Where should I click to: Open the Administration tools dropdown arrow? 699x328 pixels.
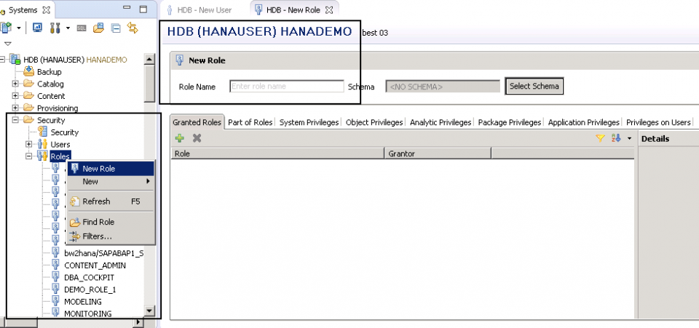[68, 28]
